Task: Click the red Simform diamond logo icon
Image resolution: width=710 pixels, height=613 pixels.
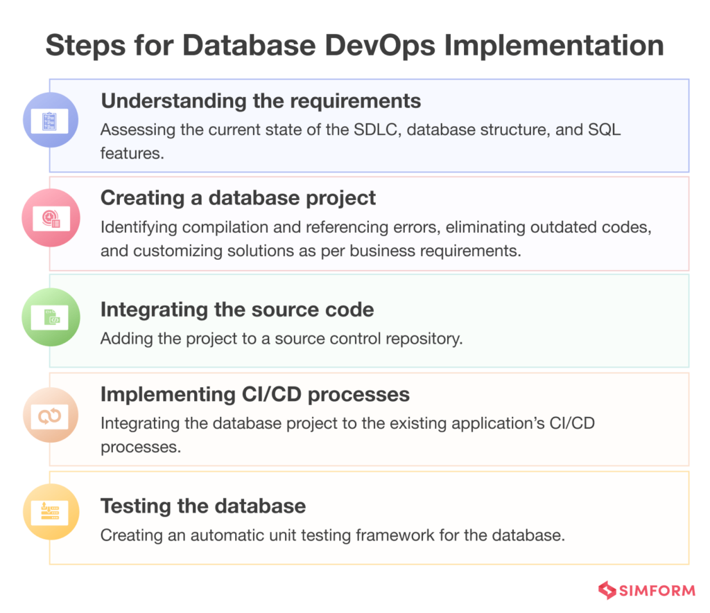Action: 607,590
